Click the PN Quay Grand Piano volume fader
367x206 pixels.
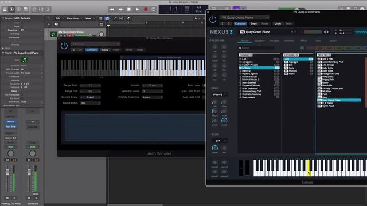[7, 172]
